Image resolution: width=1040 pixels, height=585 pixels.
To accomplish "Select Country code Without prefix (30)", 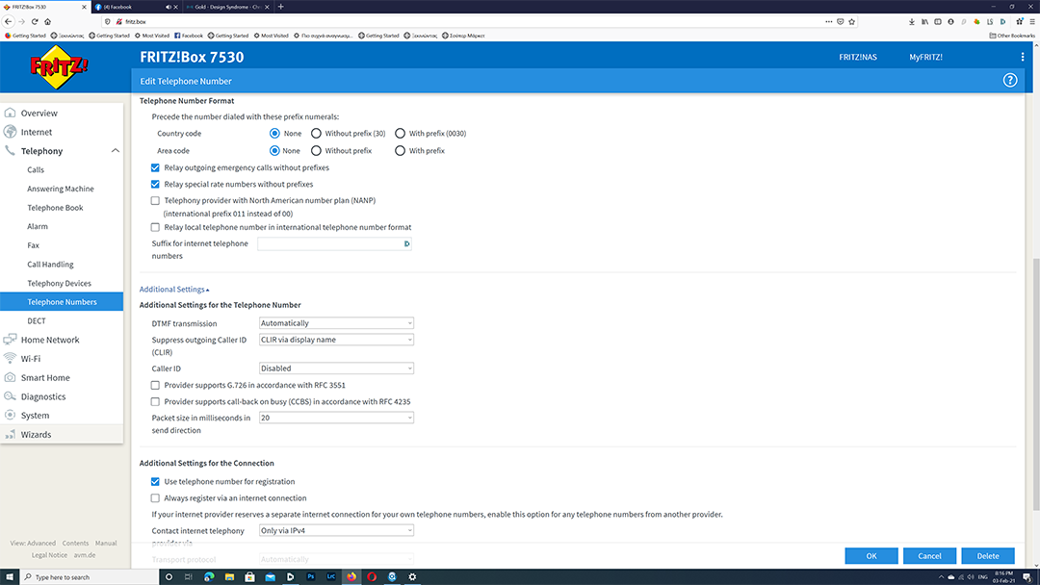I will (x=317, y=133).
